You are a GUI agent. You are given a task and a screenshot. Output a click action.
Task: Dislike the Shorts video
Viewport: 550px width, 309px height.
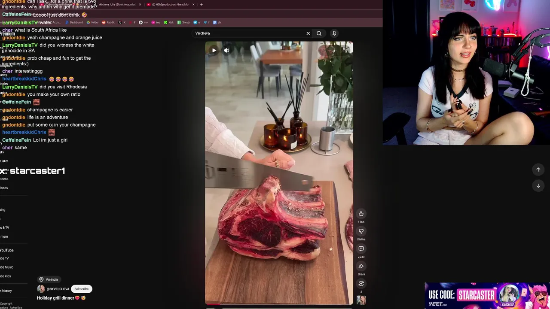click(x=361, y=231)
